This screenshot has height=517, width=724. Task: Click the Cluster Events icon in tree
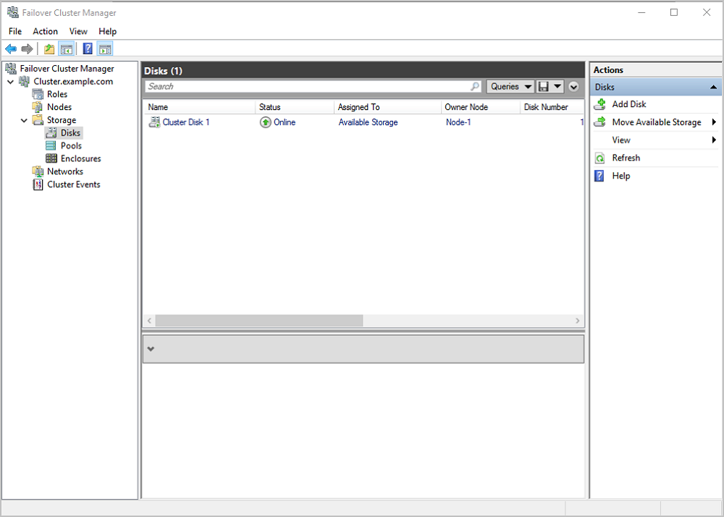[38, 184]
